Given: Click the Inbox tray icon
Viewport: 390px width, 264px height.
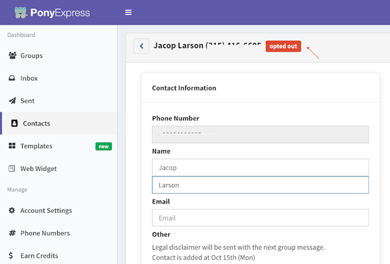Looking at the screenshot, I should click(x=12, y=78).
